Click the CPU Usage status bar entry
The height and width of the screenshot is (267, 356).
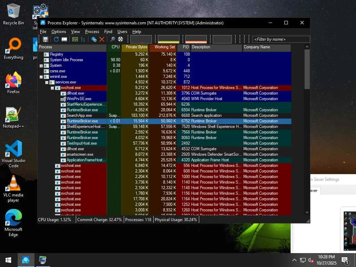(55, 220)
